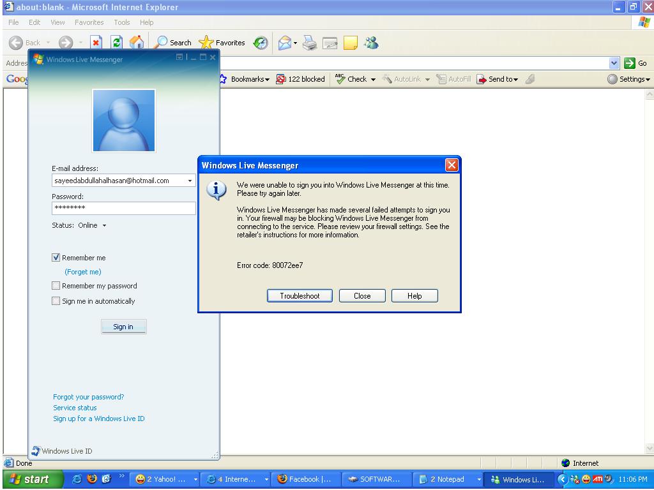Dismiss error dialog with red X
The image size is (654, 490).
click(x=452, y=165)
